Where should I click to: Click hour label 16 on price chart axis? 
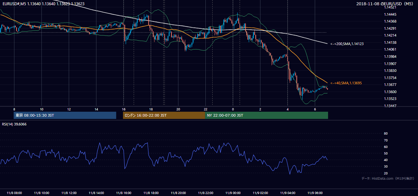[x=124, y=109]
